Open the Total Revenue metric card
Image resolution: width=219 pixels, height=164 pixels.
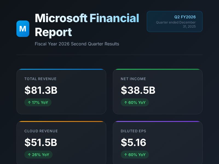click(x=61, y=92)
